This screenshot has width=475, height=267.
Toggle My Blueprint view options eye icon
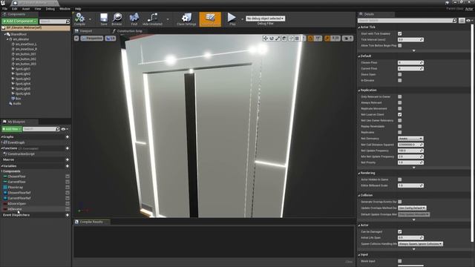[65, 129]
